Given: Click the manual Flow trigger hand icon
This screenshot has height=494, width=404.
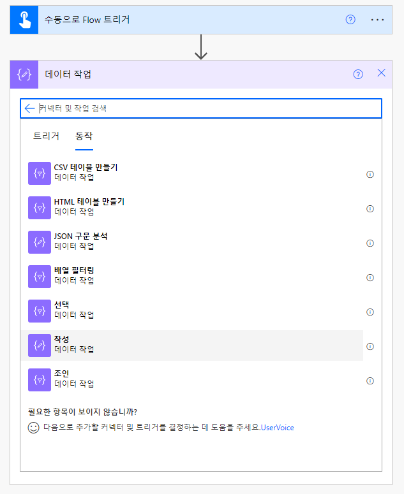Looking at the screenshot, I should pos(24,20).
